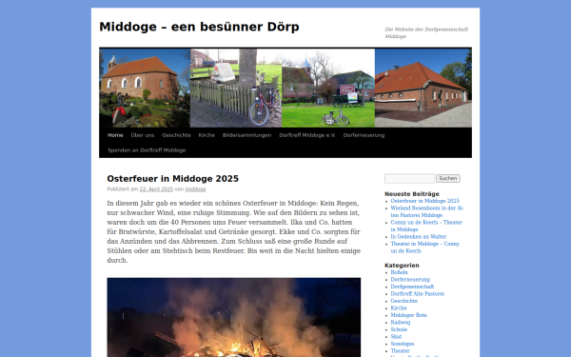Open Spenden an Dorftreff Middoge menu item
This screenshot has height=357, width=571.
pyautogui.click(x=147, y=150)
